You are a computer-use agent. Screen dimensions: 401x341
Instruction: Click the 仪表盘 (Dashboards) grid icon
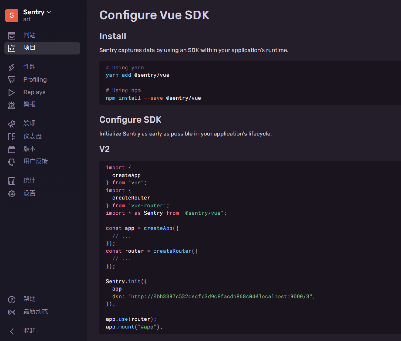coord(12,136)
